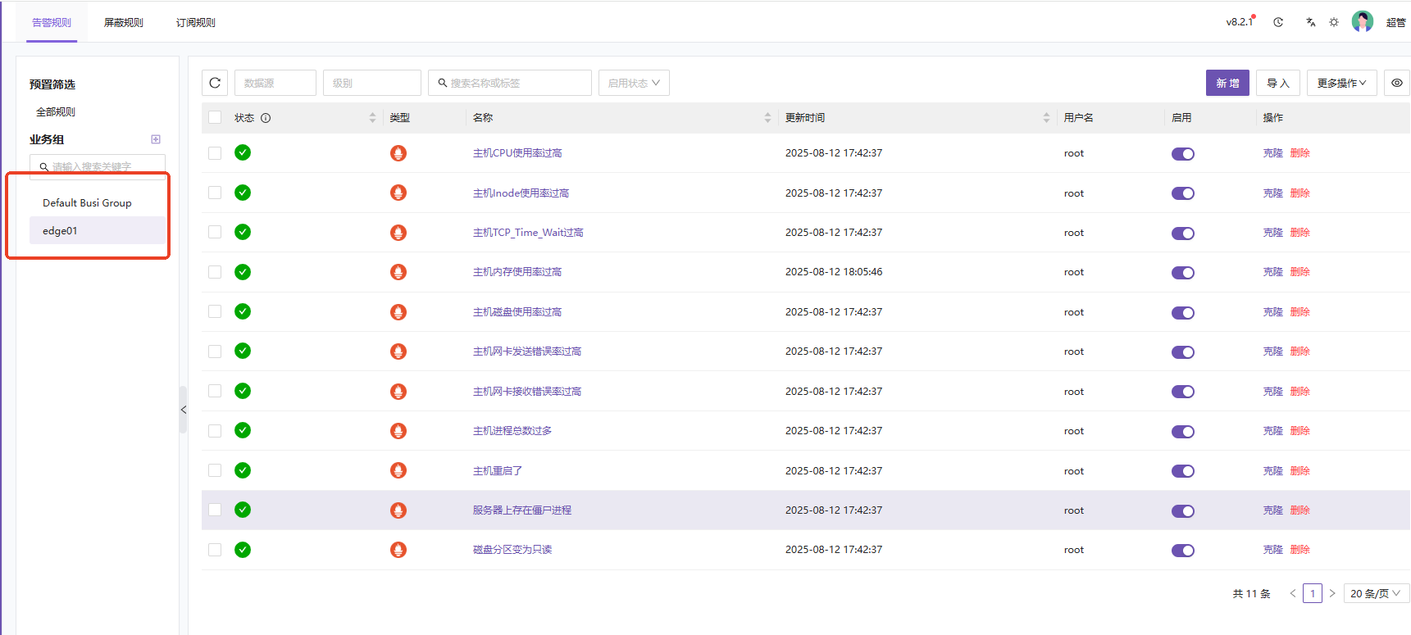
Task: Open the 20 条/页 page size selector
Action: click(1376, 593)
